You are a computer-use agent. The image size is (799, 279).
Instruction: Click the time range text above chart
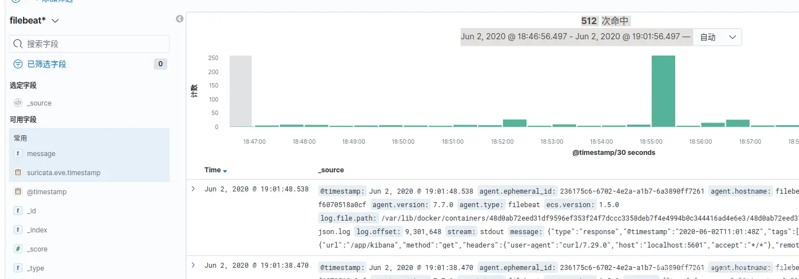575,36
